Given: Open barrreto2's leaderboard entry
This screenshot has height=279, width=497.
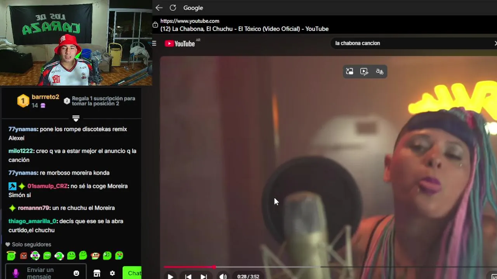Looking at the screenshot, I should coord(45,97).
